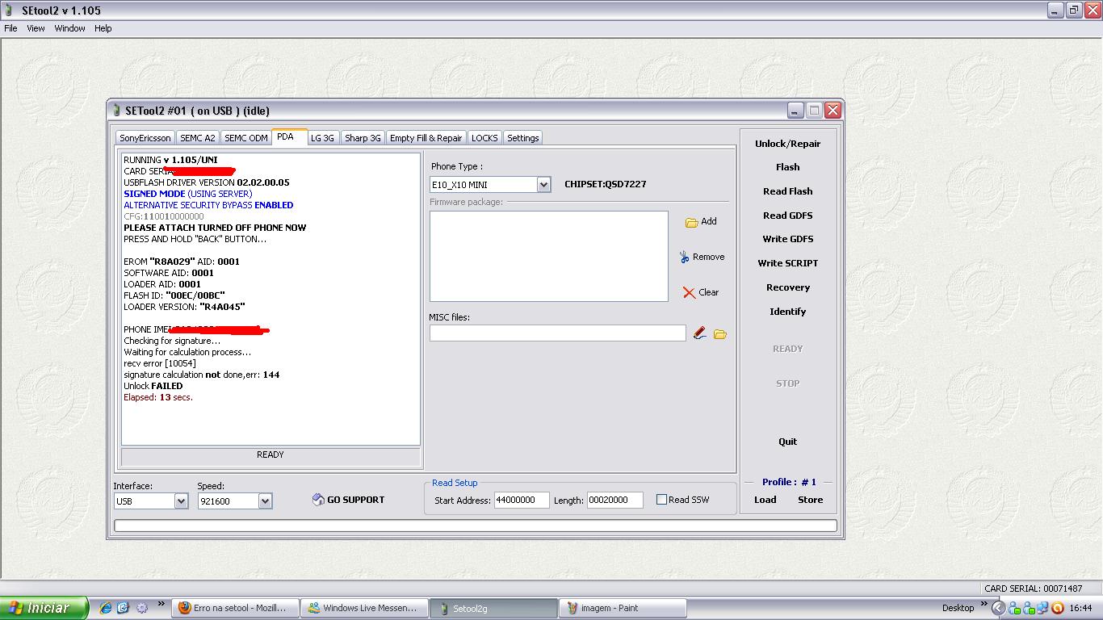This screenshot has width=1103, height=620.
Task: Open the Window menu
Action: pos(70,28)
